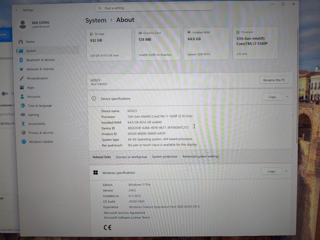Image resolution: width=320 pixels, height=240 pixels.
Task: Click the Gaming controller icon
Action: [x=23, y=115]
